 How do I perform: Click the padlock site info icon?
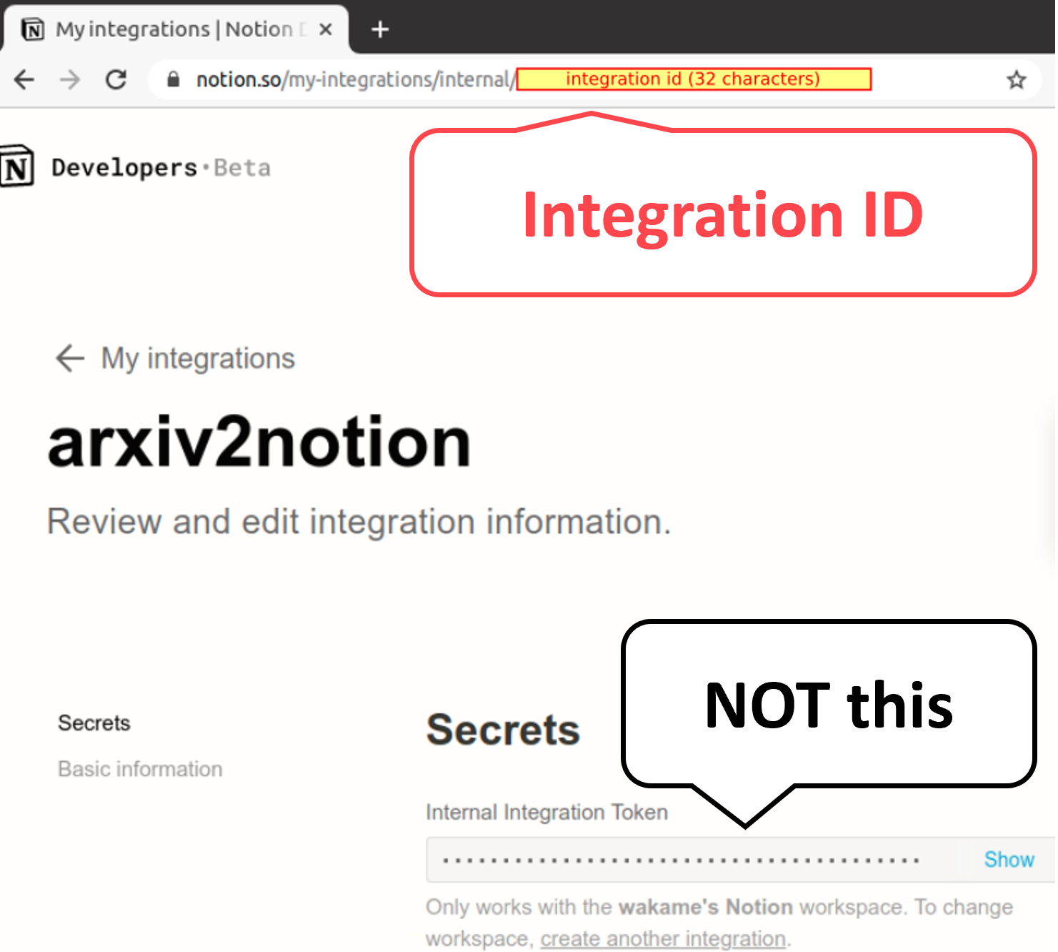173,79
